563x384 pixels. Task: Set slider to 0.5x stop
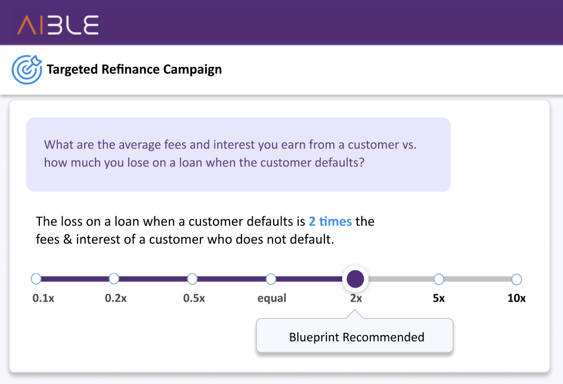[192, 279]
